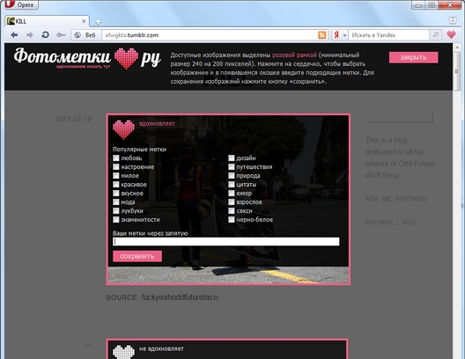Image resolution: width=465 pixels, height=359 pixels.
Task: Check the юмор tag checkbox
Action: point(232,193)
